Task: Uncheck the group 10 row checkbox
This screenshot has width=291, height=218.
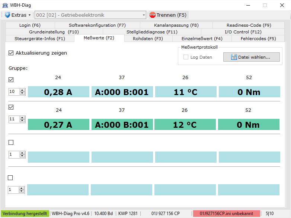Action: [11, 80]
